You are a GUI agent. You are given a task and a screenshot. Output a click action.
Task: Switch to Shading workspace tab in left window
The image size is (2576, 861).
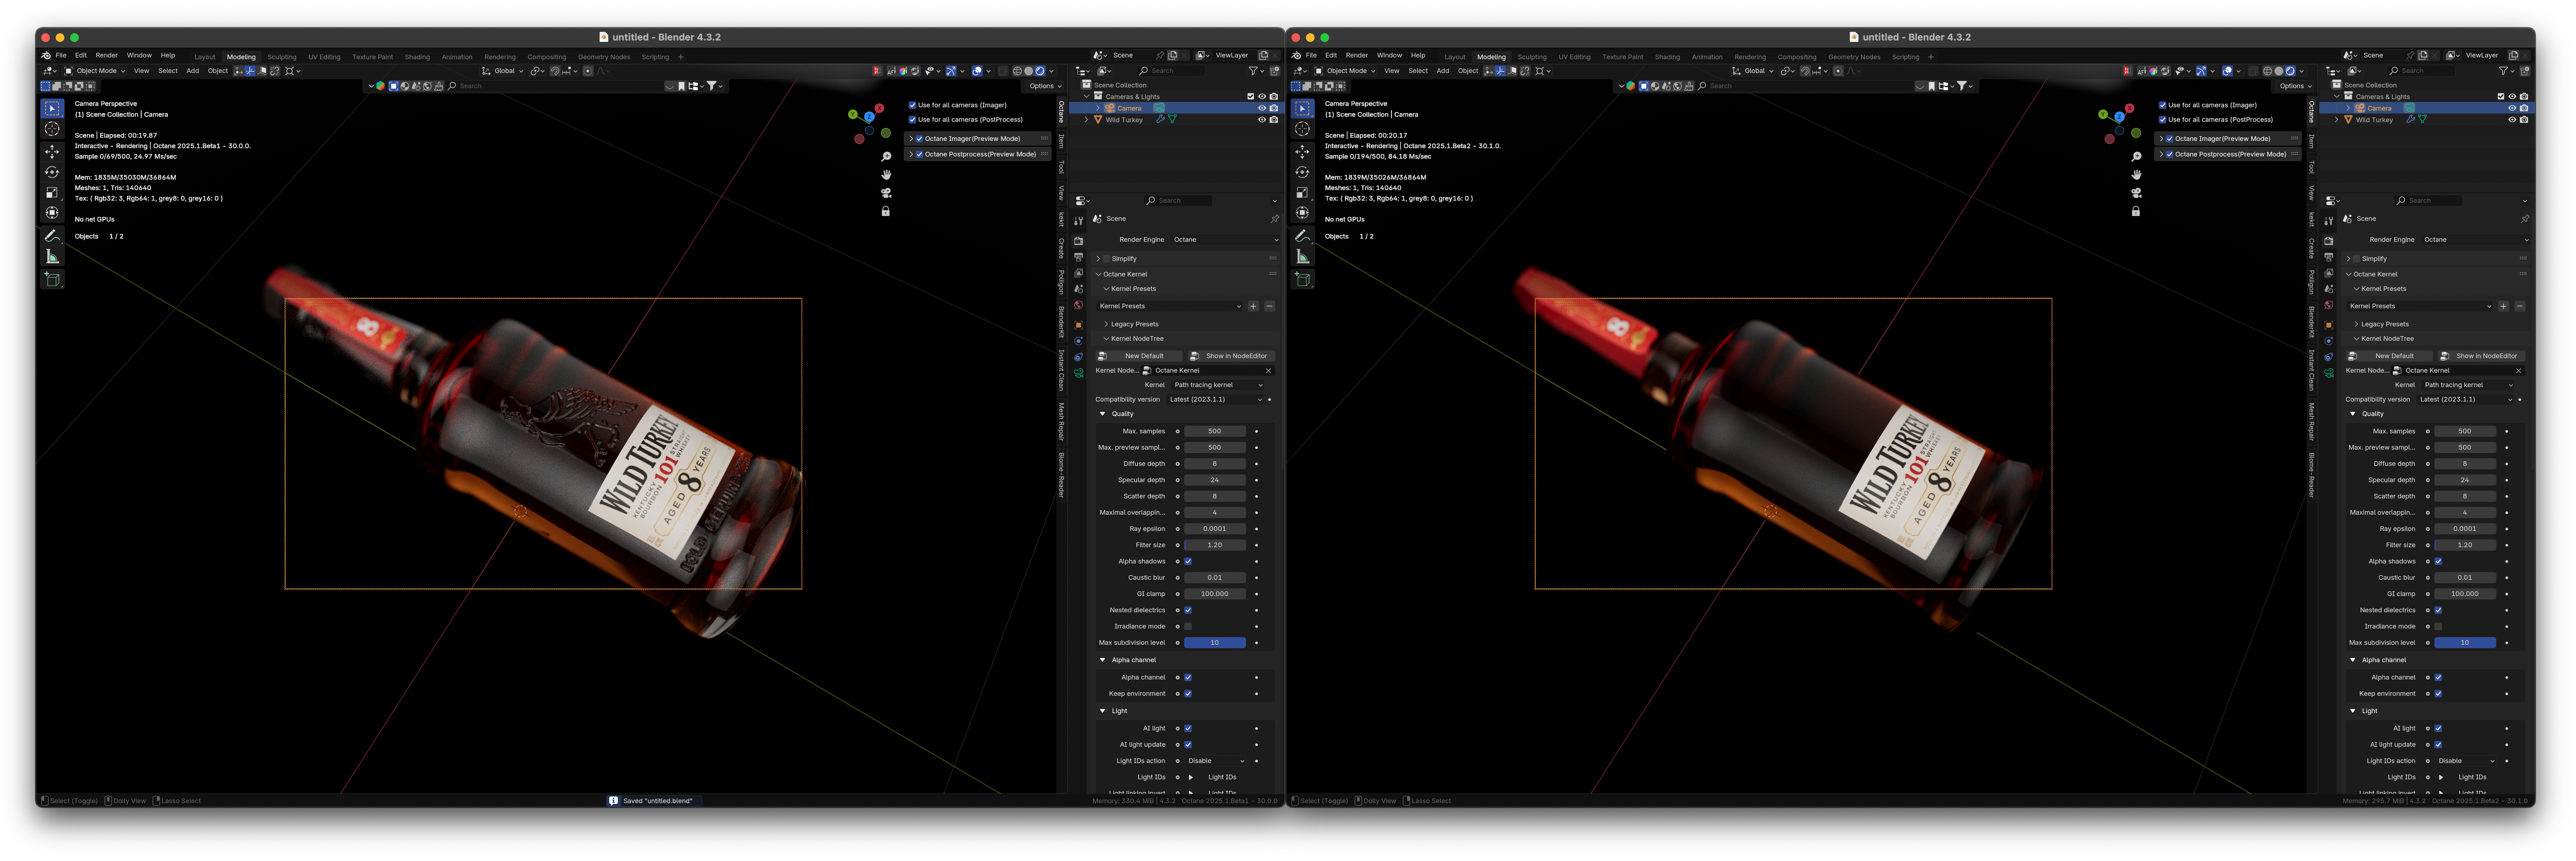[417, 57]
